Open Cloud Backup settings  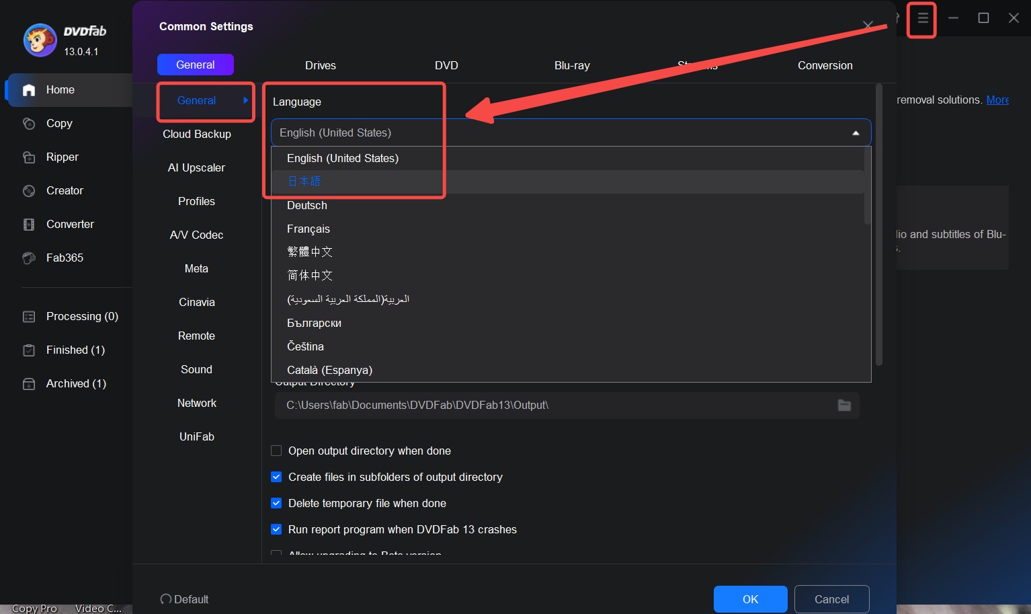coord(197,134)
